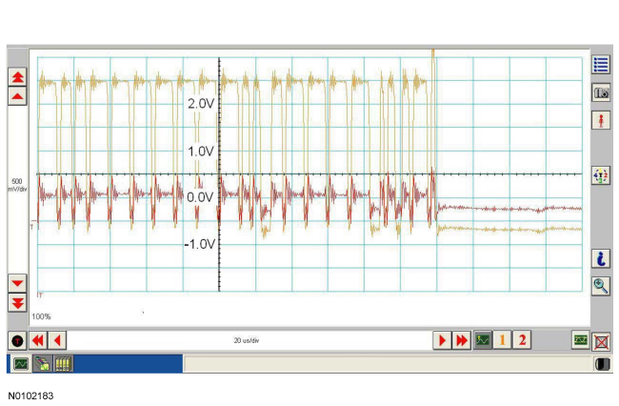Click single right arrow for time base
The image size is (619, 406).
(x=442, y=340)
